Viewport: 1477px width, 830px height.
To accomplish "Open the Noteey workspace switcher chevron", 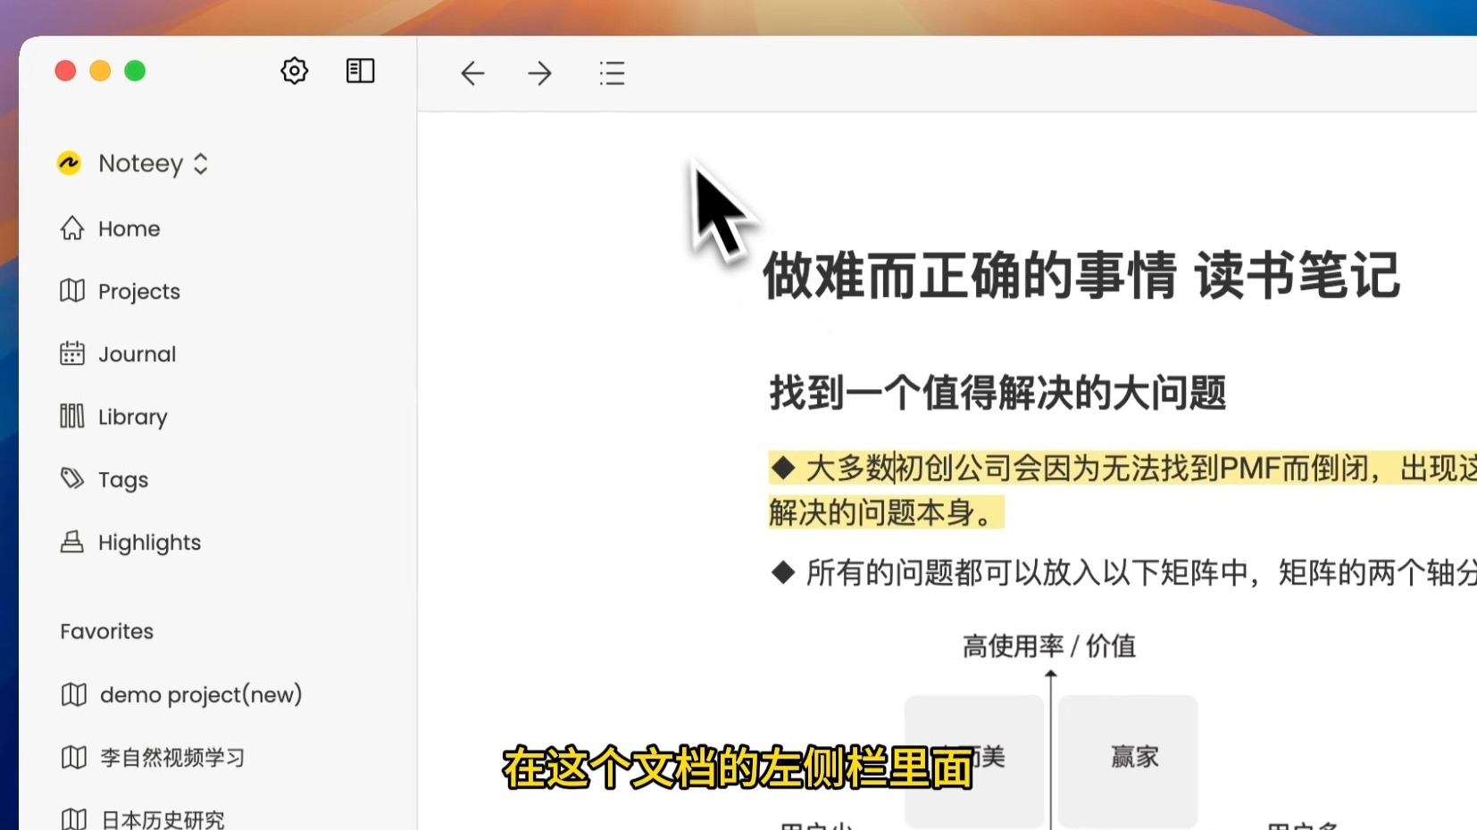I will point(199,163).
